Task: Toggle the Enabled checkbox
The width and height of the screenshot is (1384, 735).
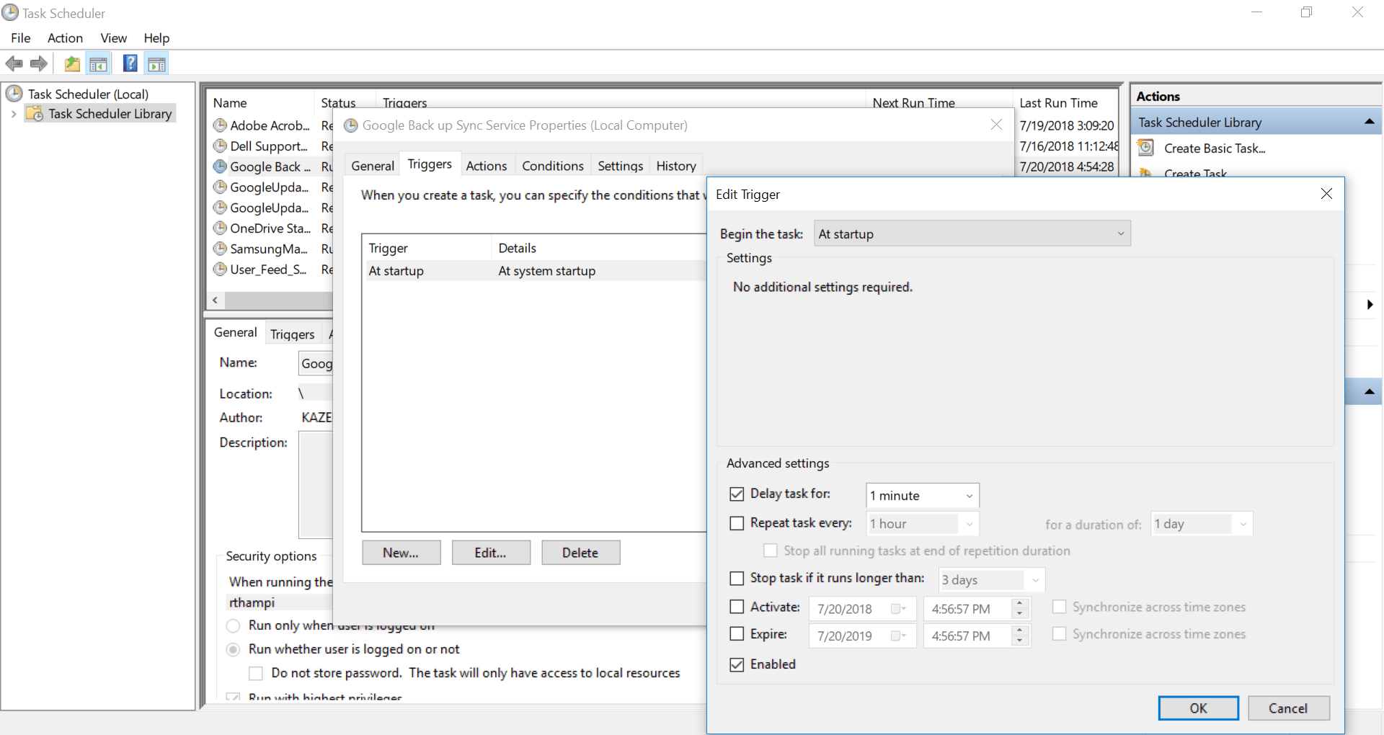Action: pos(737,664)
